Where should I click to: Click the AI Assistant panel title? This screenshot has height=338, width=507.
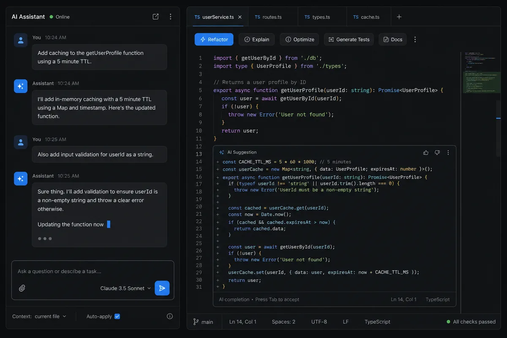pos(28,17)
